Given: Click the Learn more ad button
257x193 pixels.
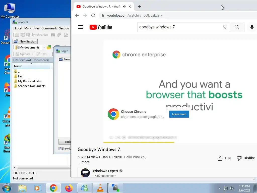Looking at the screenshot, I should pyautogui.click(x=179, y=114).
